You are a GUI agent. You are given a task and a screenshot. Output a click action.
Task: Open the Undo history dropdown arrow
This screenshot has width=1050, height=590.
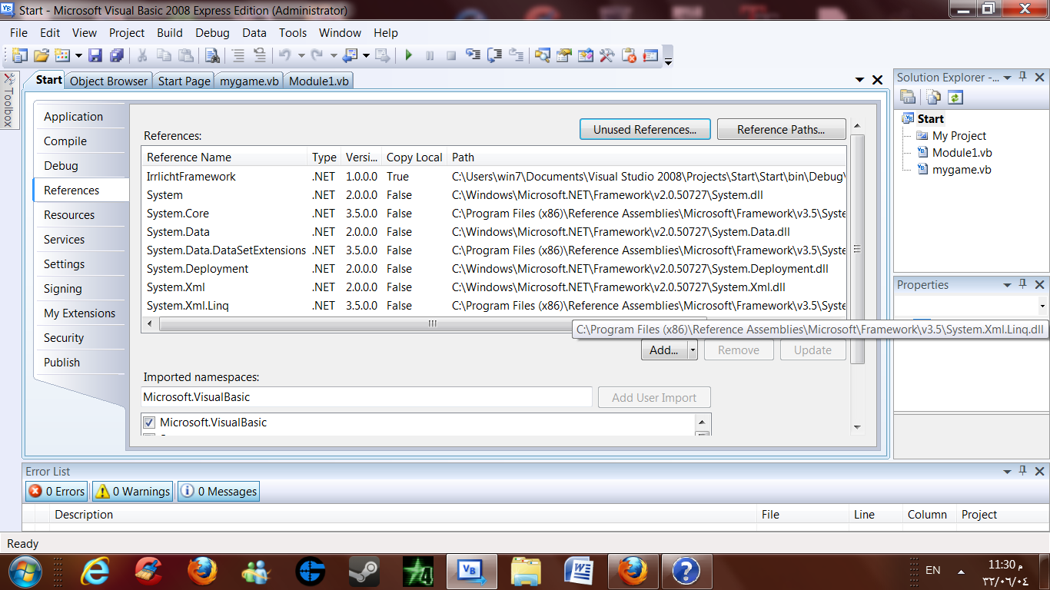(301, 55)
